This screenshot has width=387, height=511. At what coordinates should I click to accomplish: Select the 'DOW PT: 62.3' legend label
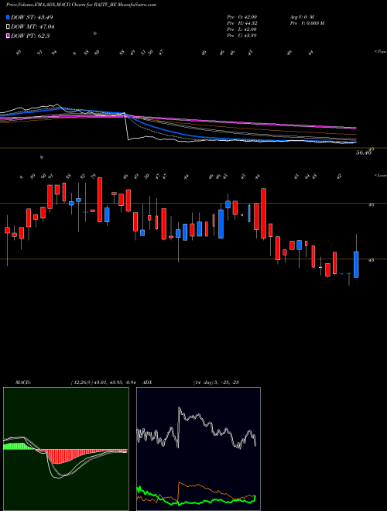point(30,36)
